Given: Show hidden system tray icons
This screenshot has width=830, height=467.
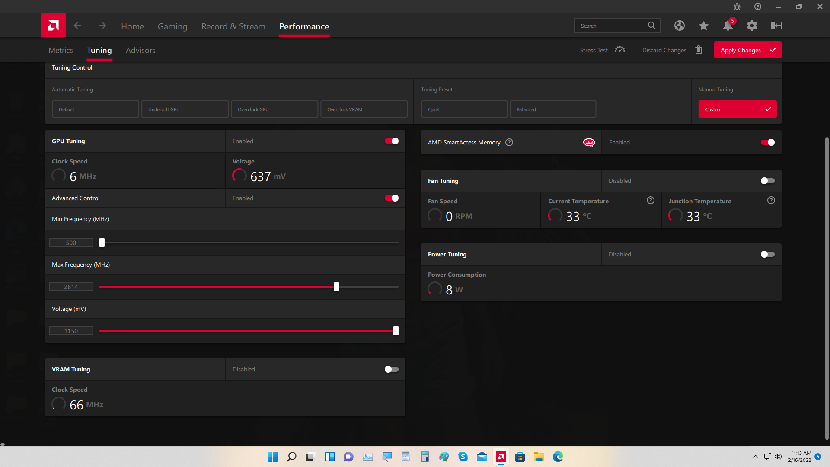Looking at the screenshot, I should click(756, 457).
